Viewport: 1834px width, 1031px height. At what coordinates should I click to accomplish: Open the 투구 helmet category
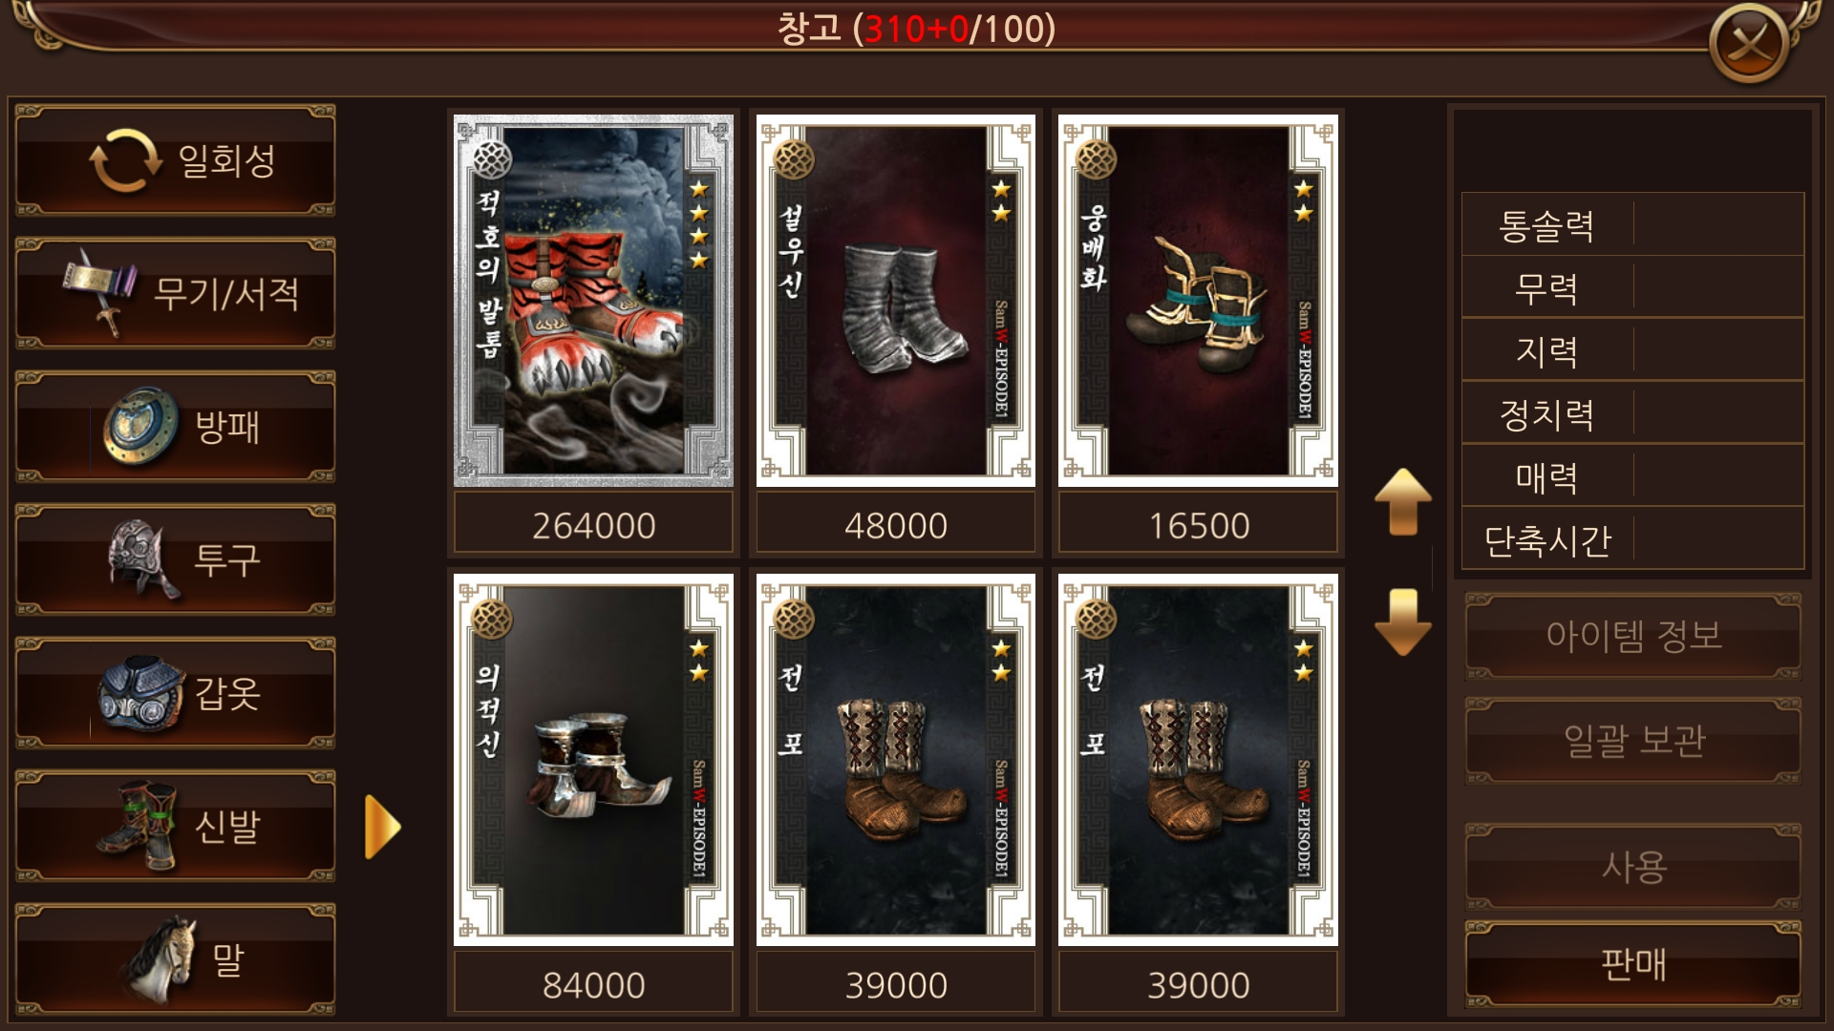176,560
